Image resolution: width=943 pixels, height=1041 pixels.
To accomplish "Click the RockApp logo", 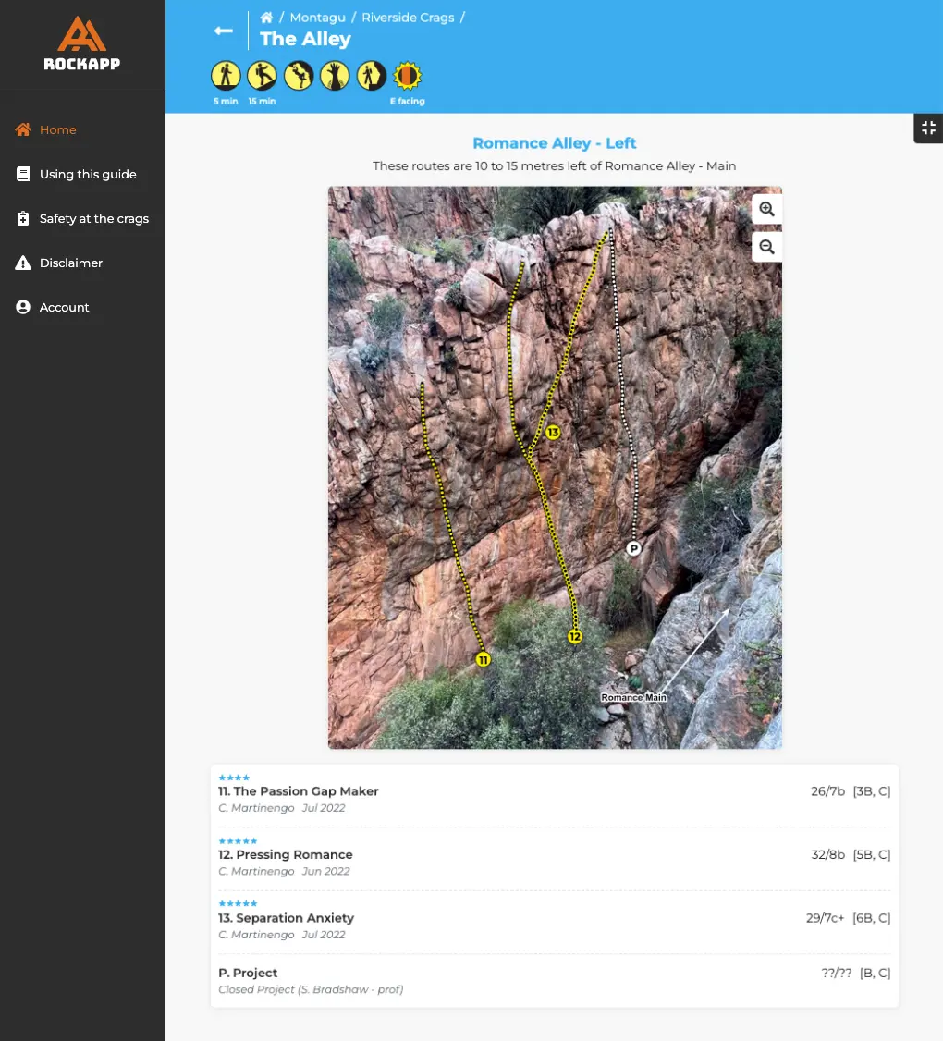I will (82, 44).
